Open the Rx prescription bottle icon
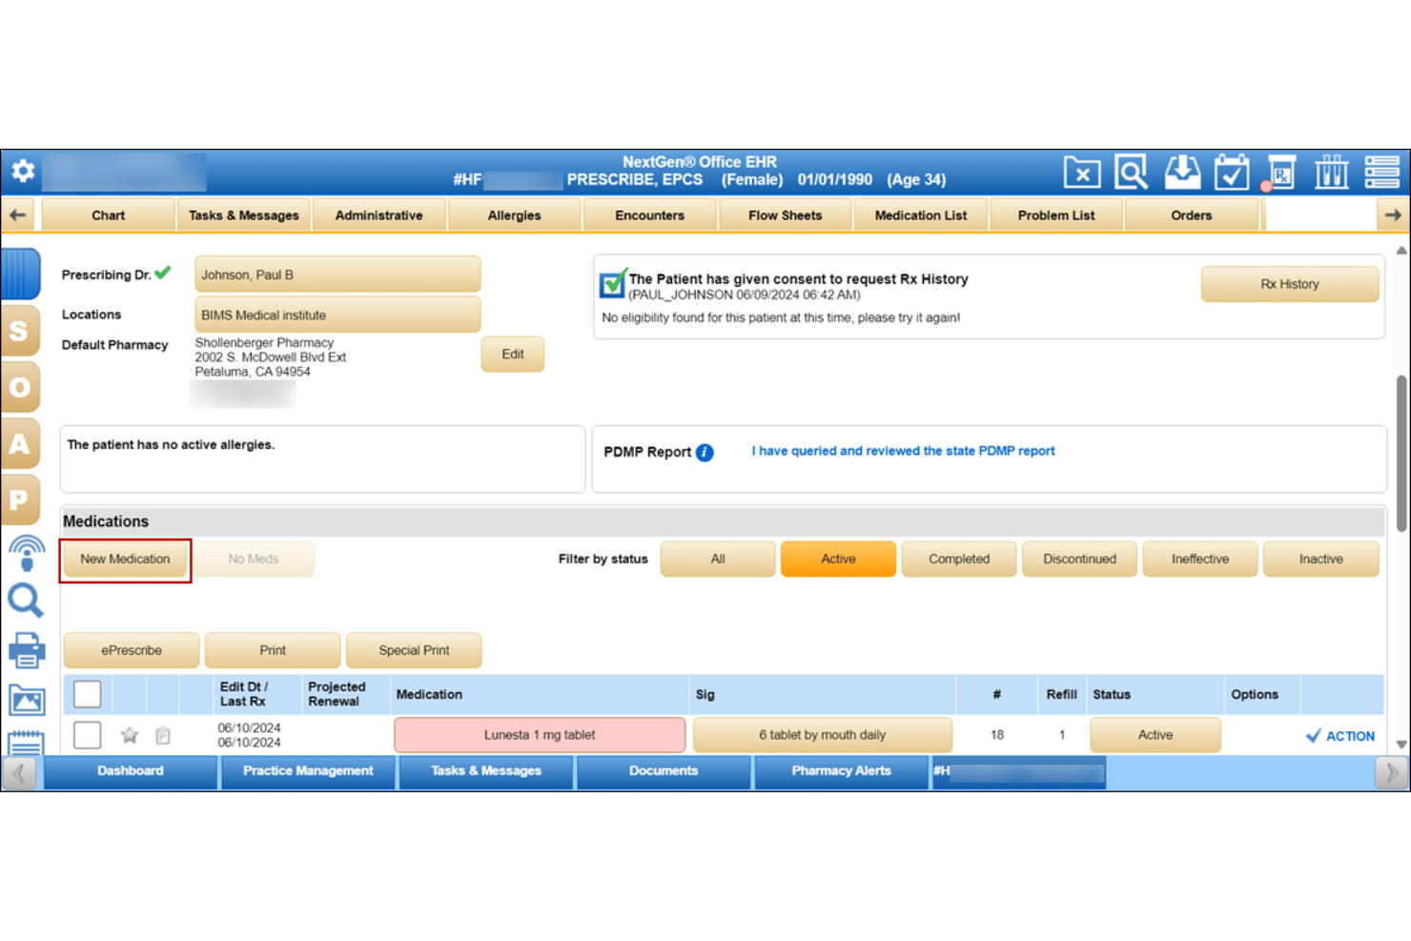 coord(1280,173)
